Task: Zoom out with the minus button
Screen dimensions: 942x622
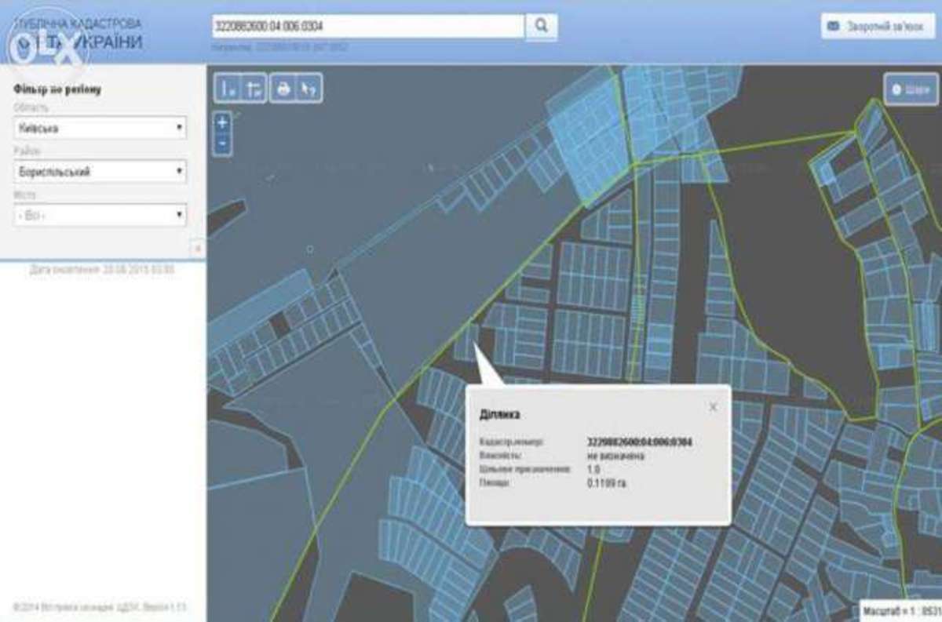Action: [222, 144]
